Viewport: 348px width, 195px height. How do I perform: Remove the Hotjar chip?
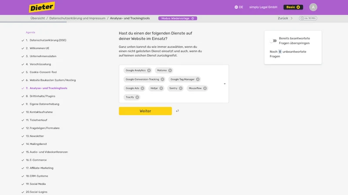[x=161, y=88]
